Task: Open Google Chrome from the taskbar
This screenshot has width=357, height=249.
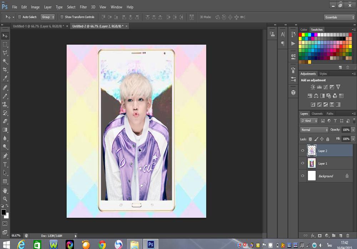Action: 102,244
